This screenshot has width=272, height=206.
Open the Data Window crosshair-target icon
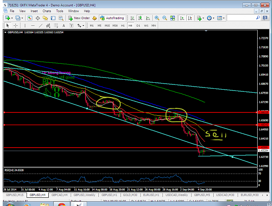(37, 18)
